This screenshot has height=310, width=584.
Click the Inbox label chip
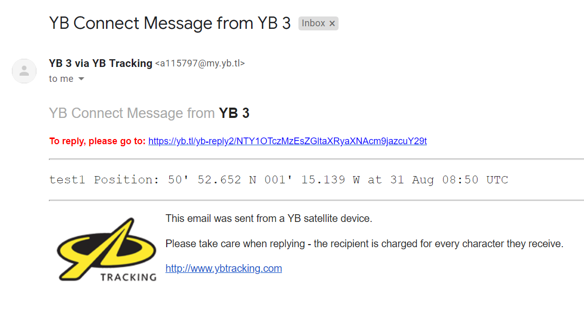pos(313,24)
